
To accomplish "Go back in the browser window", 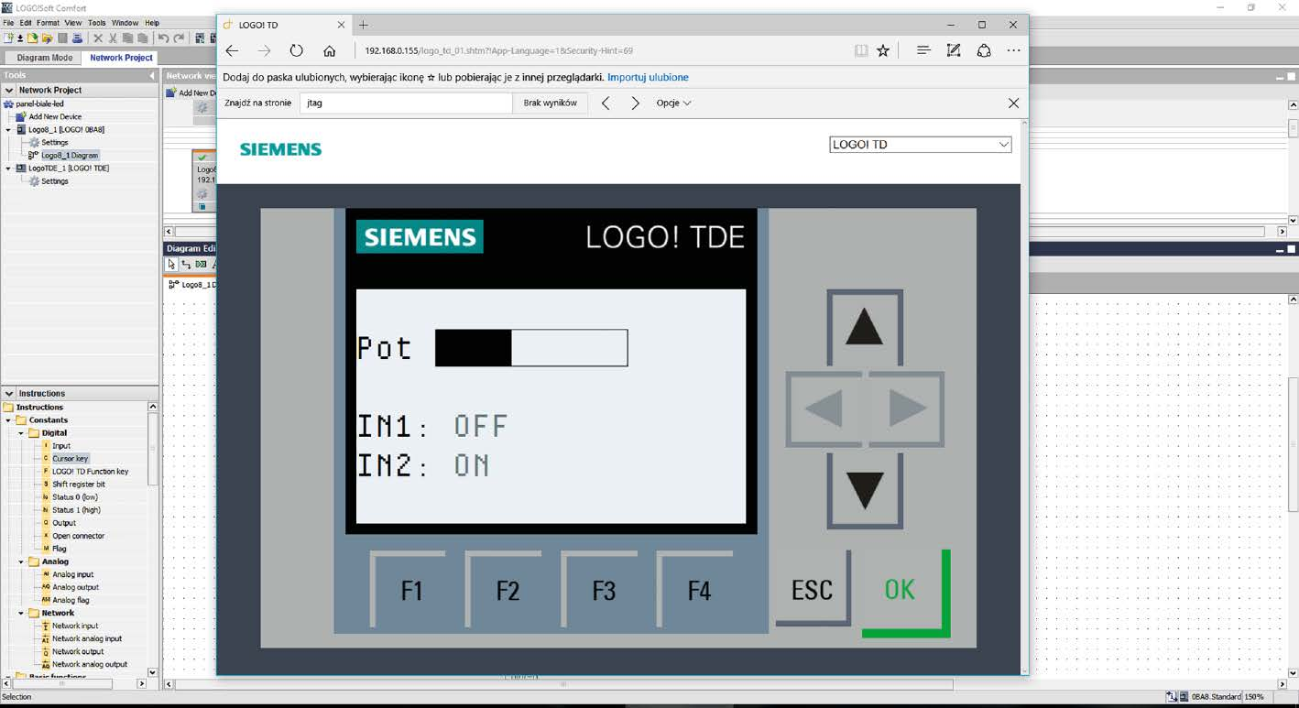I will point(232,50).
